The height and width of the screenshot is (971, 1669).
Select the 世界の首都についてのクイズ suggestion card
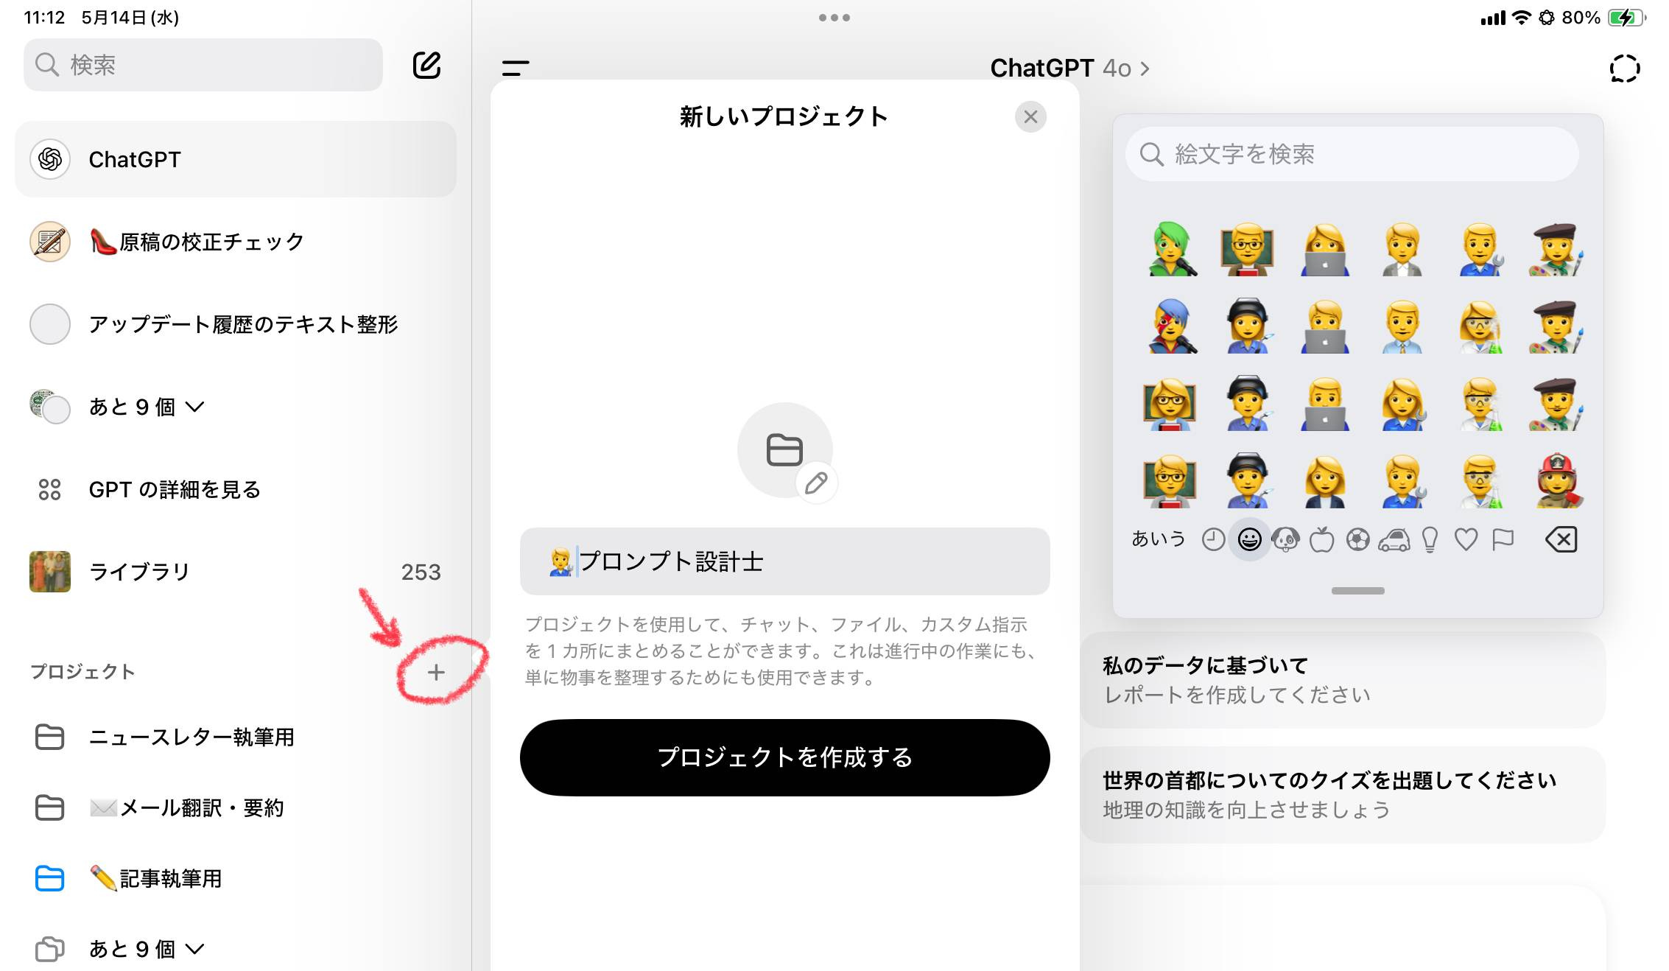coord(1342,795)
